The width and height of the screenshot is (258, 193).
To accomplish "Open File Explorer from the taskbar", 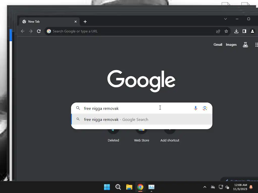I will pos(129,187).
